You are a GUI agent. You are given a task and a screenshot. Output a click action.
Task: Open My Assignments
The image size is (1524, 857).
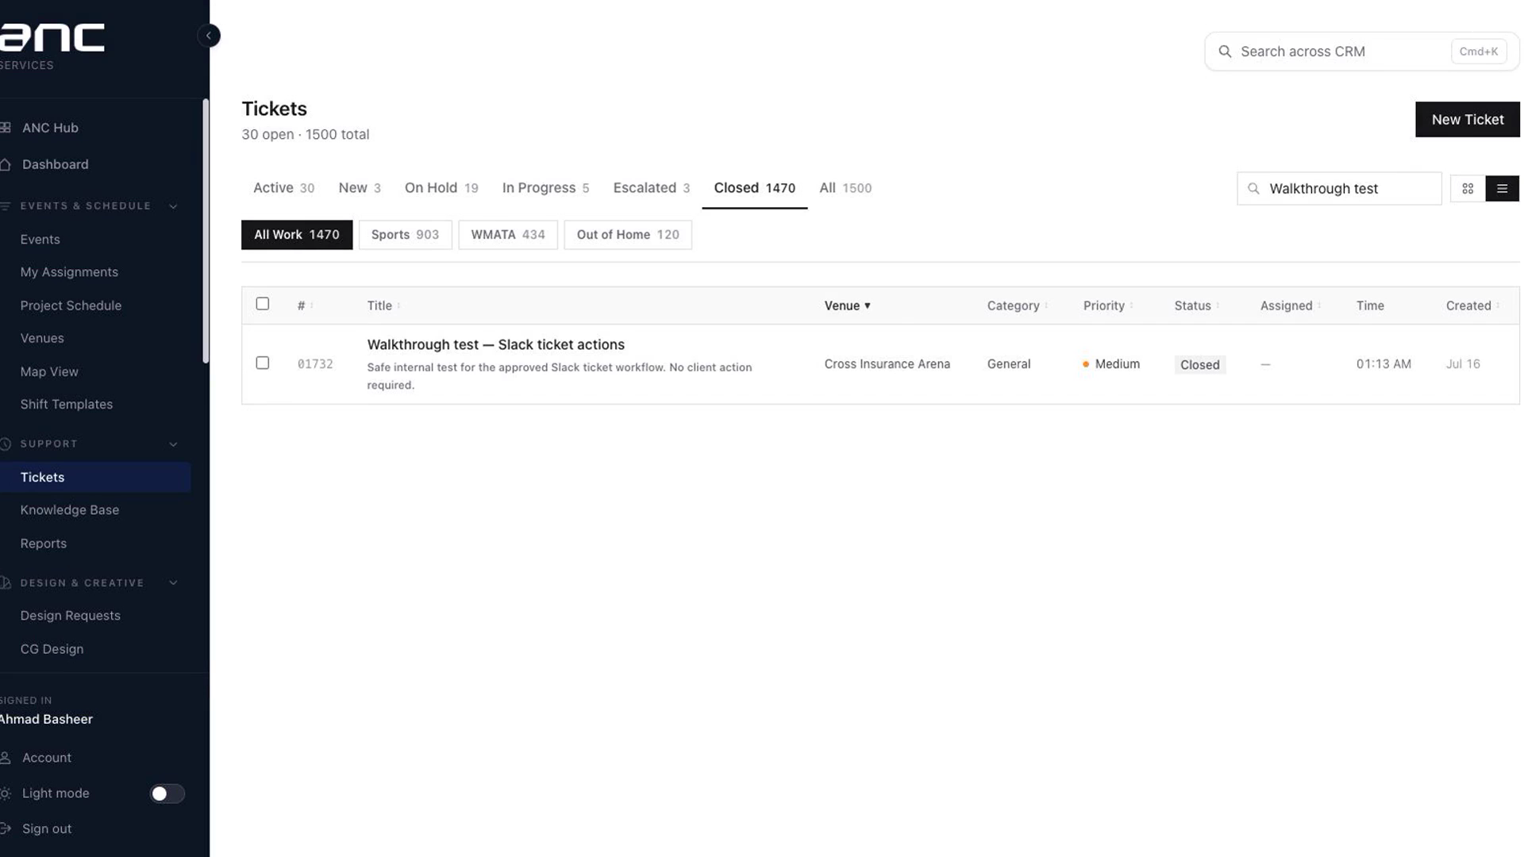point(69,272)
